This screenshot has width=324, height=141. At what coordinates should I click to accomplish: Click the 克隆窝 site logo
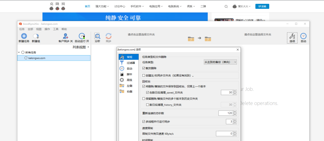[x=58, y=6]
